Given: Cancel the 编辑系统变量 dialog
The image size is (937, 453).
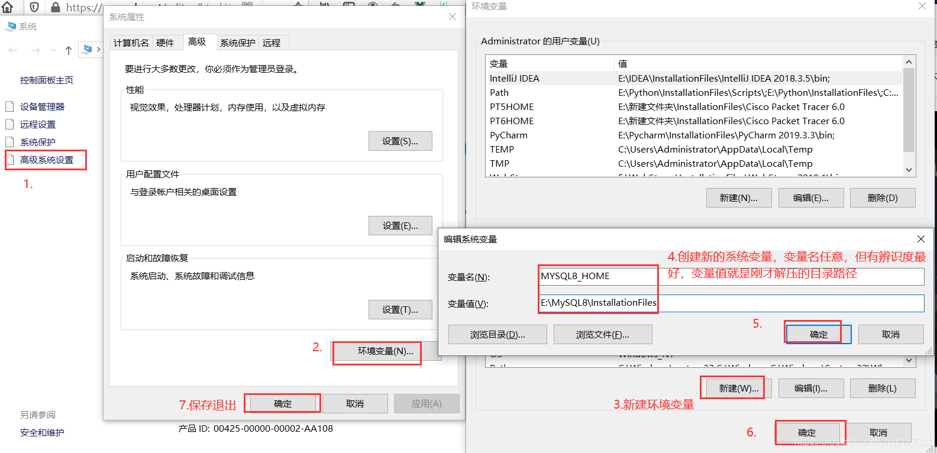Looking at the screenshot, I should coord(891,334).
